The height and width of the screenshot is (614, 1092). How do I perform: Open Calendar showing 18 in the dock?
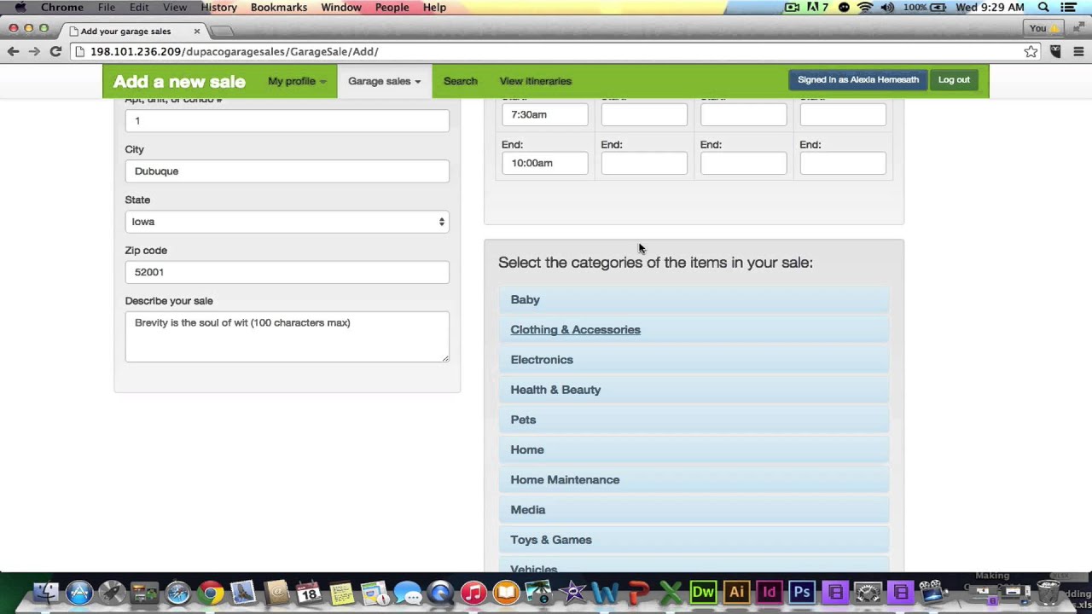(x=309, y=592)
